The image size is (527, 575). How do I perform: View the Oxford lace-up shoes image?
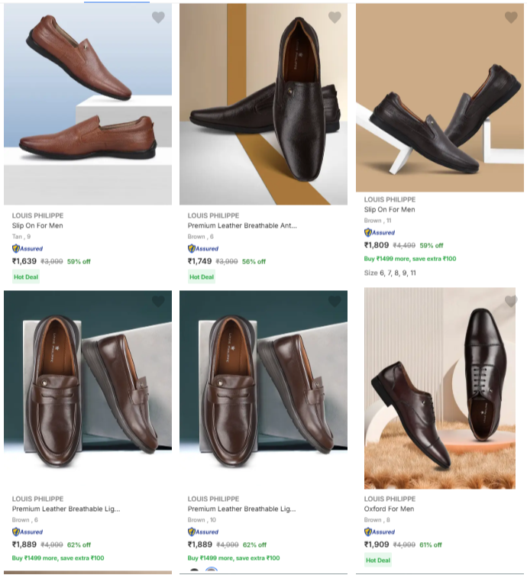coord(440,388)
